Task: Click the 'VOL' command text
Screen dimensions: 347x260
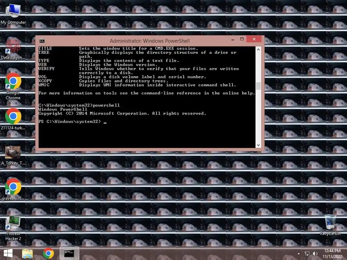Action: point(42,77)
